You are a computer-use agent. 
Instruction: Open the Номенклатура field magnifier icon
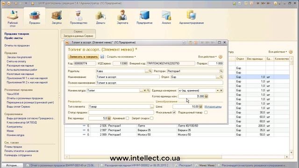tap(148, 91)
